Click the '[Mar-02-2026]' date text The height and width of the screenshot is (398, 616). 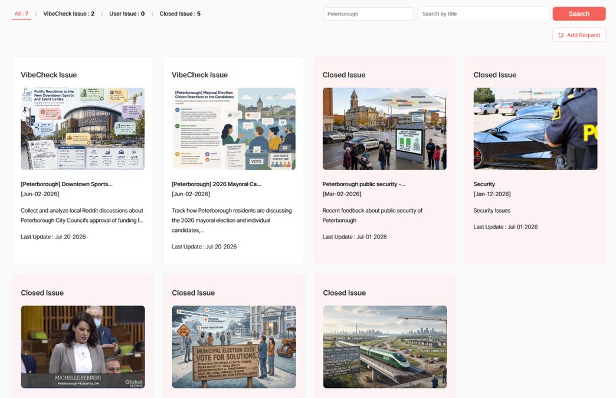pyautogui.click(x=342, y=194)
